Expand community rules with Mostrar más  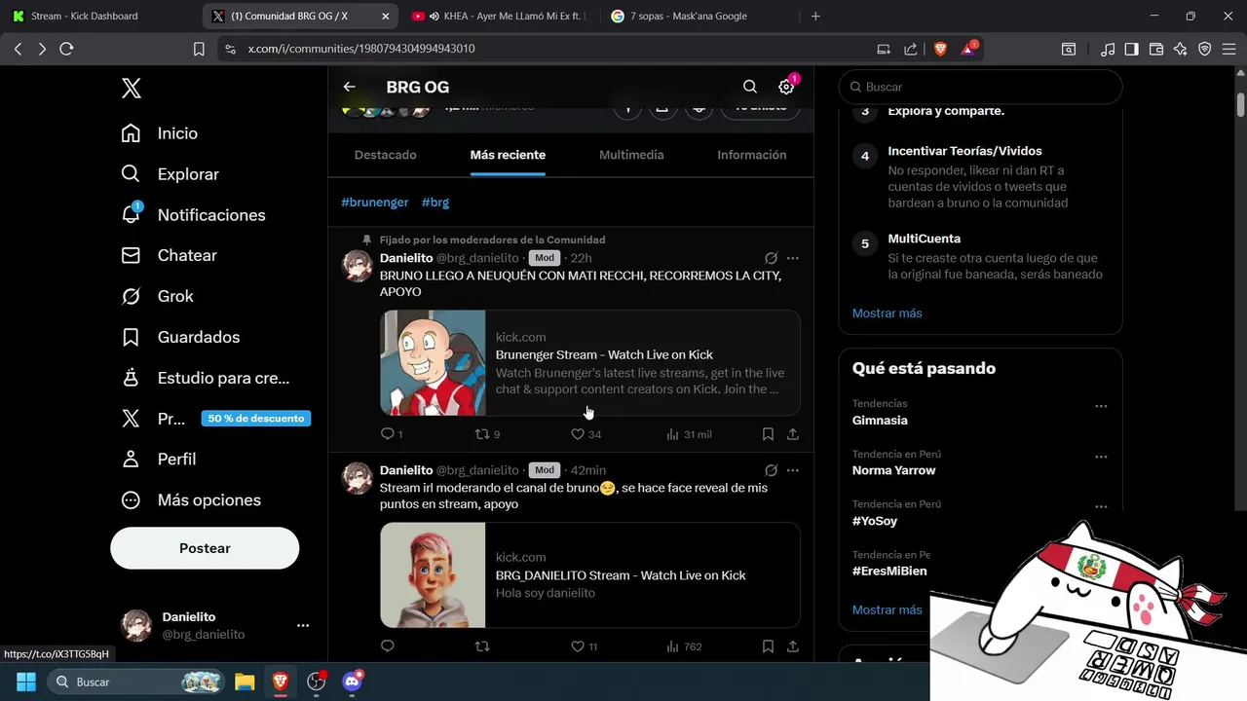click(887, 314)
